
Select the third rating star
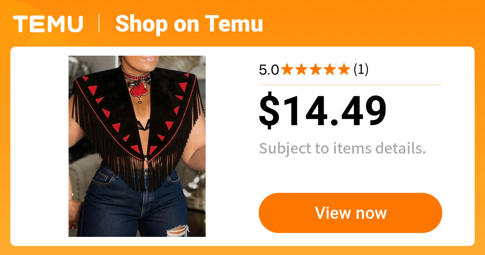(x=316, y=69)
